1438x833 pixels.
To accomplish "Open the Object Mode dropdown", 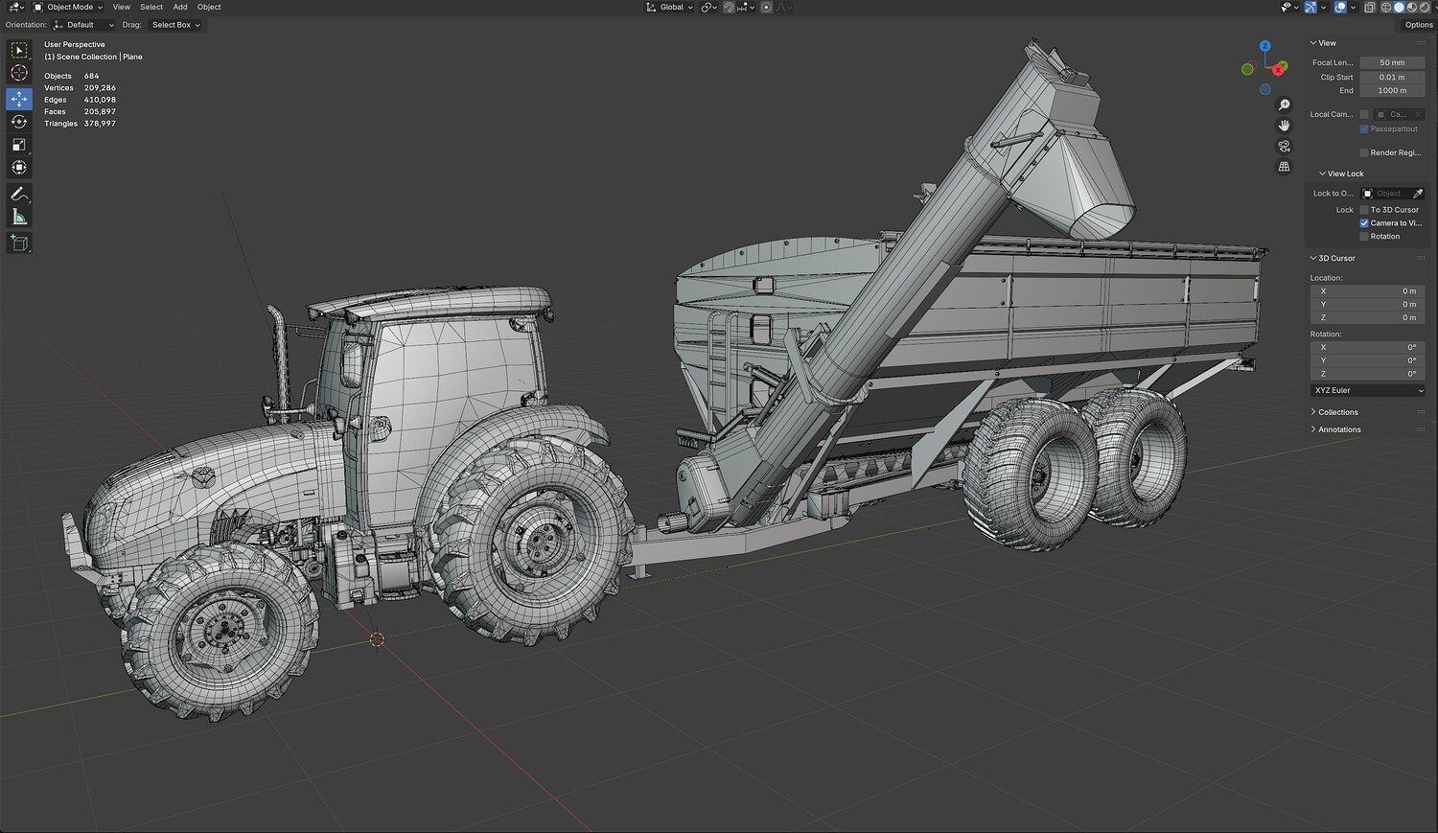I will (68, 7).
